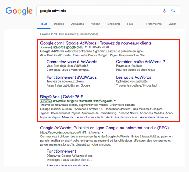Screen dimensions: 189x172
Task: Open Paramètres menu
Action: [154, 24]
